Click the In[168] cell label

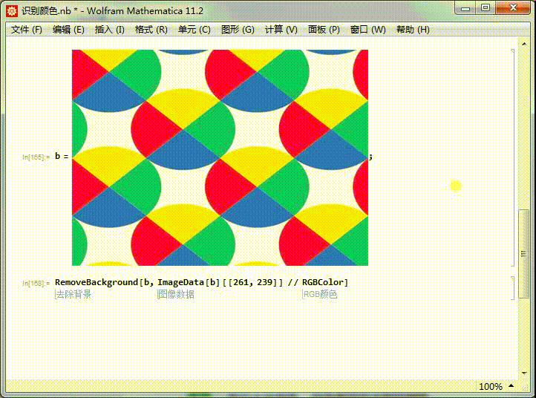click(36, 284)
